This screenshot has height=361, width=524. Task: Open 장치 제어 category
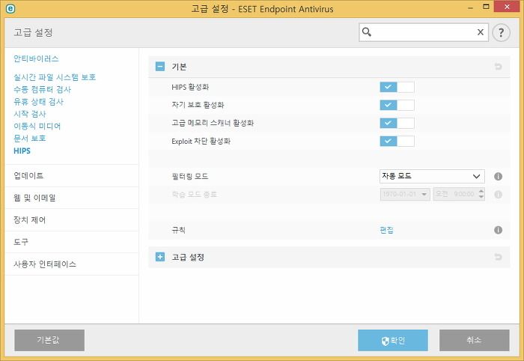pos(72,220)
